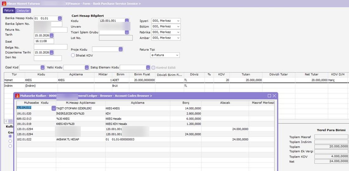Click the Miktar column header
The width and height of the screenshot is (349, 171).
[103, 74]
